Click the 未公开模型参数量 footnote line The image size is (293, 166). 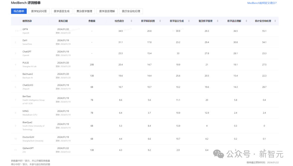point(30,161)
